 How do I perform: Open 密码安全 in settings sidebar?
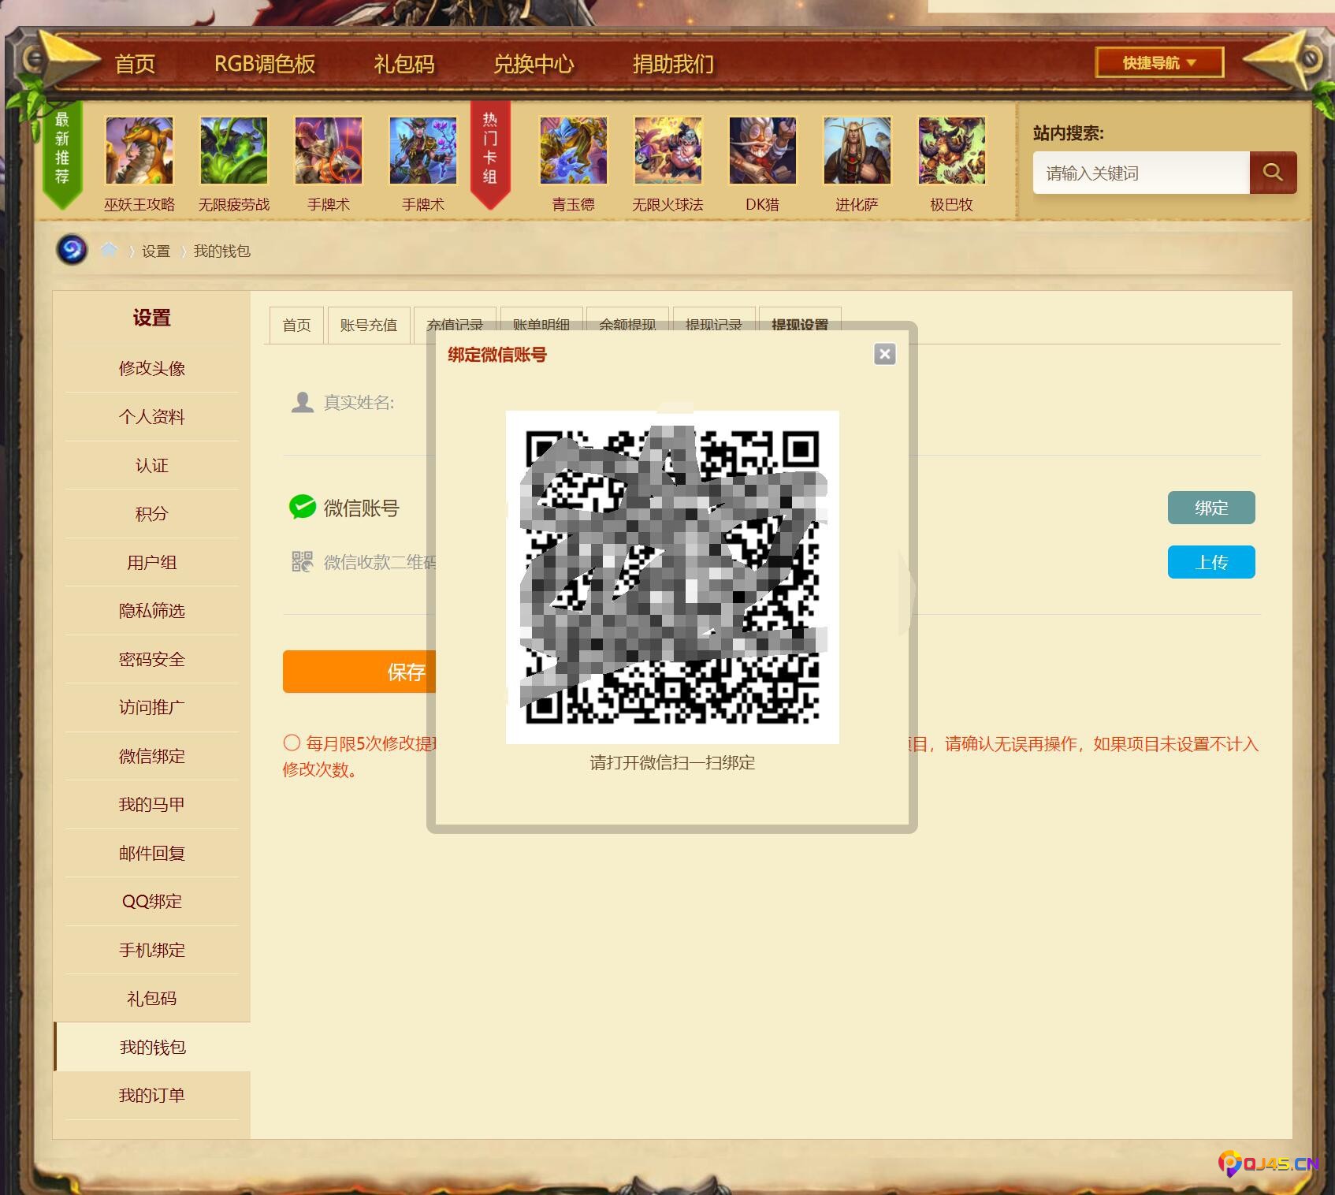tap(151, 659)
